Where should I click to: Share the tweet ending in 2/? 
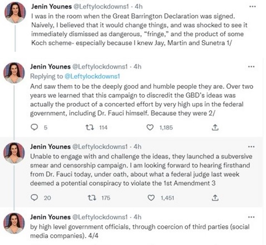[x=215, y=127]
